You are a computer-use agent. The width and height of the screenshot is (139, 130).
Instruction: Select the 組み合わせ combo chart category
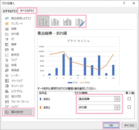[18, 112]
